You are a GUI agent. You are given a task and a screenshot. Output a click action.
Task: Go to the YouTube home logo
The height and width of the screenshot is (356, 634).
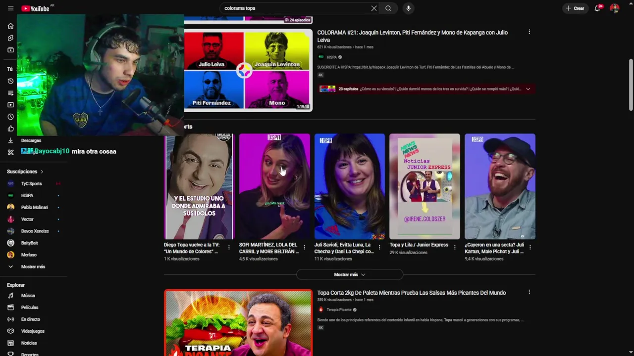click(36, 8)
